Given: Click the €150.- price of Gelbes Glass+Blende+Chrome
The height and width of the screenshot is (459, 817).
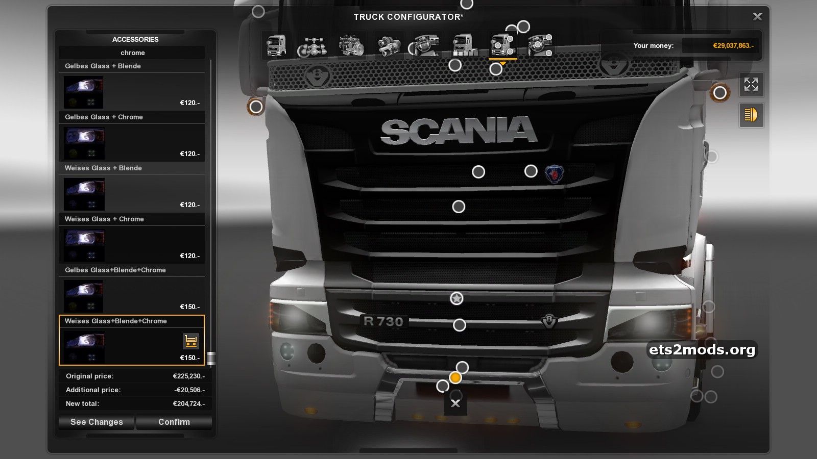Looking at the screenshot, I should point(190,307).
